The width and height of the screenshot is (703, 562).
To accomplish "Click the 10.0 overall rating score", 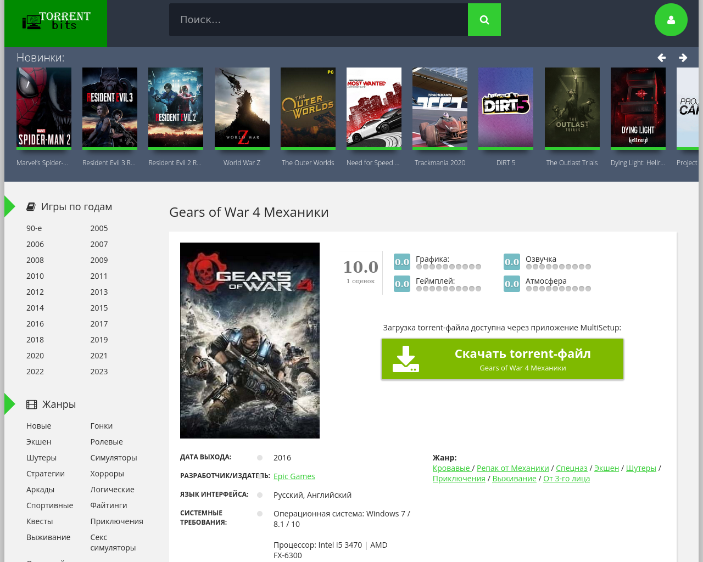I will 360,267.
